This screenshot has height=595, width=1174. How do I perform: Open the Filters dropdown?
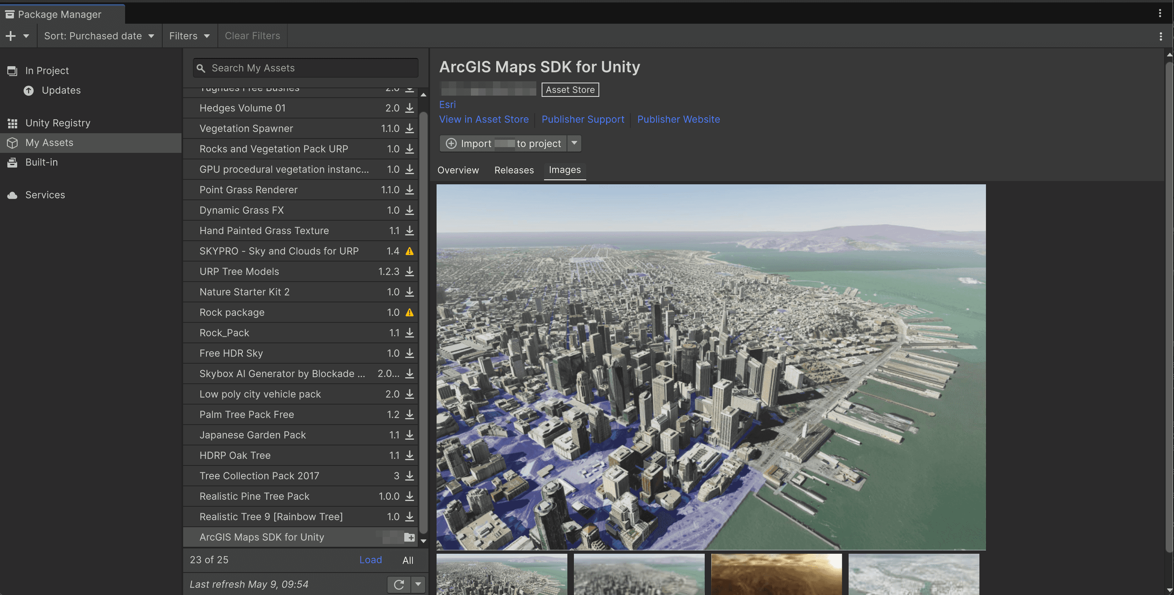click(x=189, y=36)
